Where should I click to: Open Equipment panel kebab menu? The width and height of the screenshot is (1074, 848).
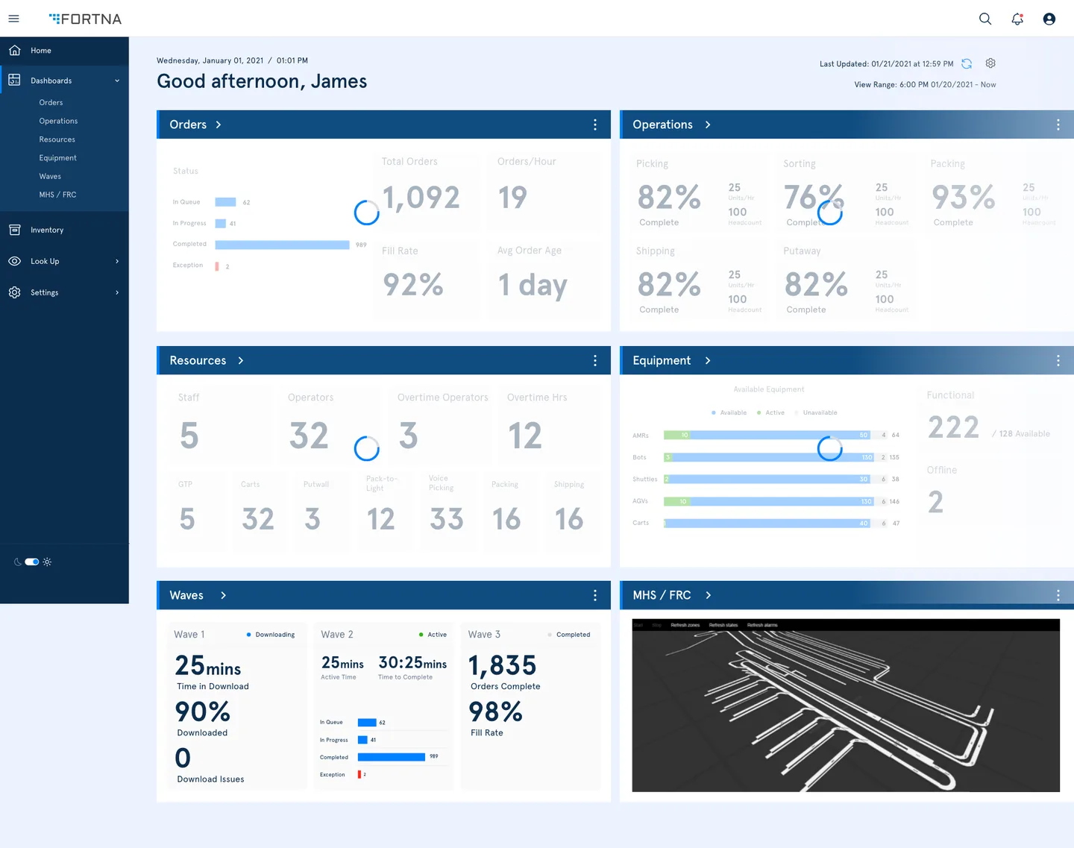click(x=1058, y=360)
